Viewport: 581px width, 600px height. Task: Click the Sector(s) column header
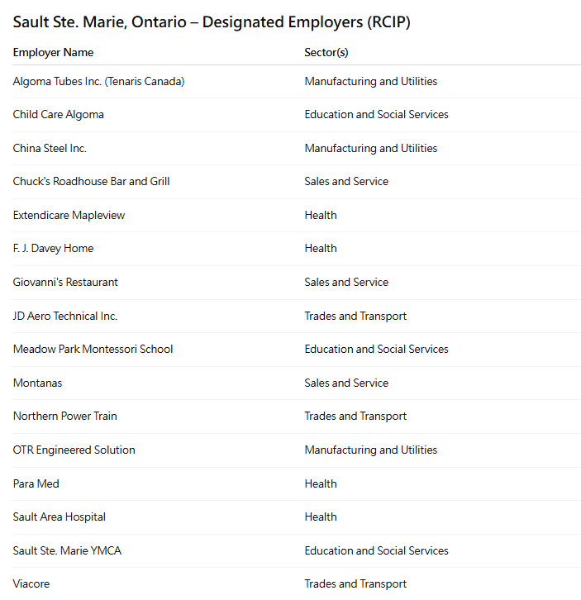pos(326,53)
